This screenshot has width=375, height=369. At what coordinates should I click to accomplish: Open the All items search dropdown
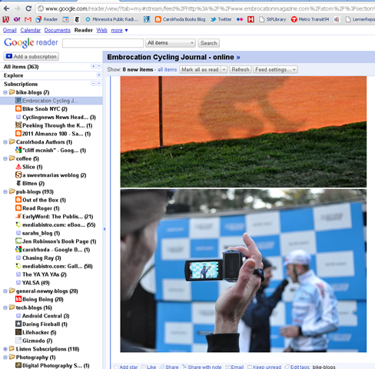tap(171, 43)
